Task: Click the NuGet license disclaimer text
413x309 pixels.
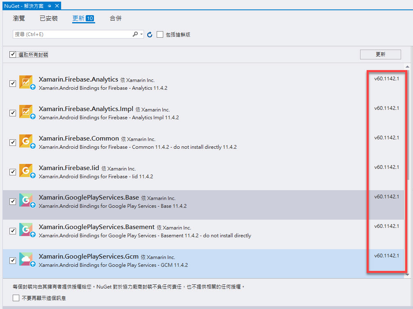Action: coord(129,286)
